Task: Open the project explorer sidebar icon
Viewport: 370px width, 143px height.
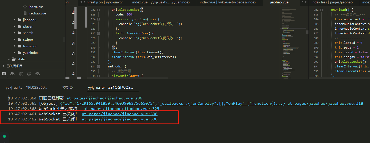Action: tap(4, 74)
